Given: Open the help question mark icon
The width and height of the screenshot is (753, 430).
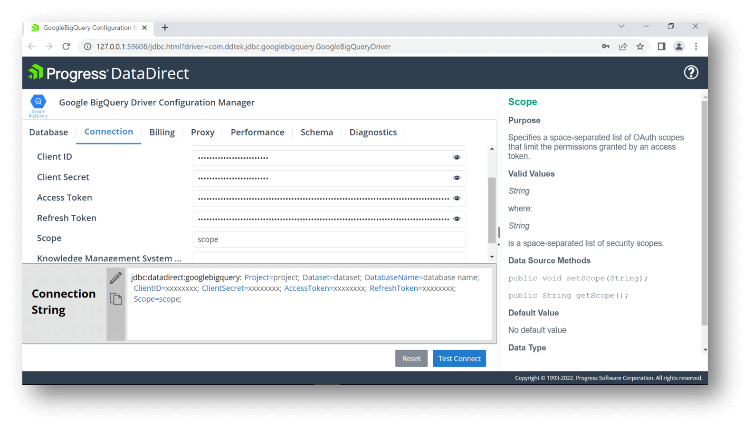Looking at the screenshot, I should [x=691, y=73].
